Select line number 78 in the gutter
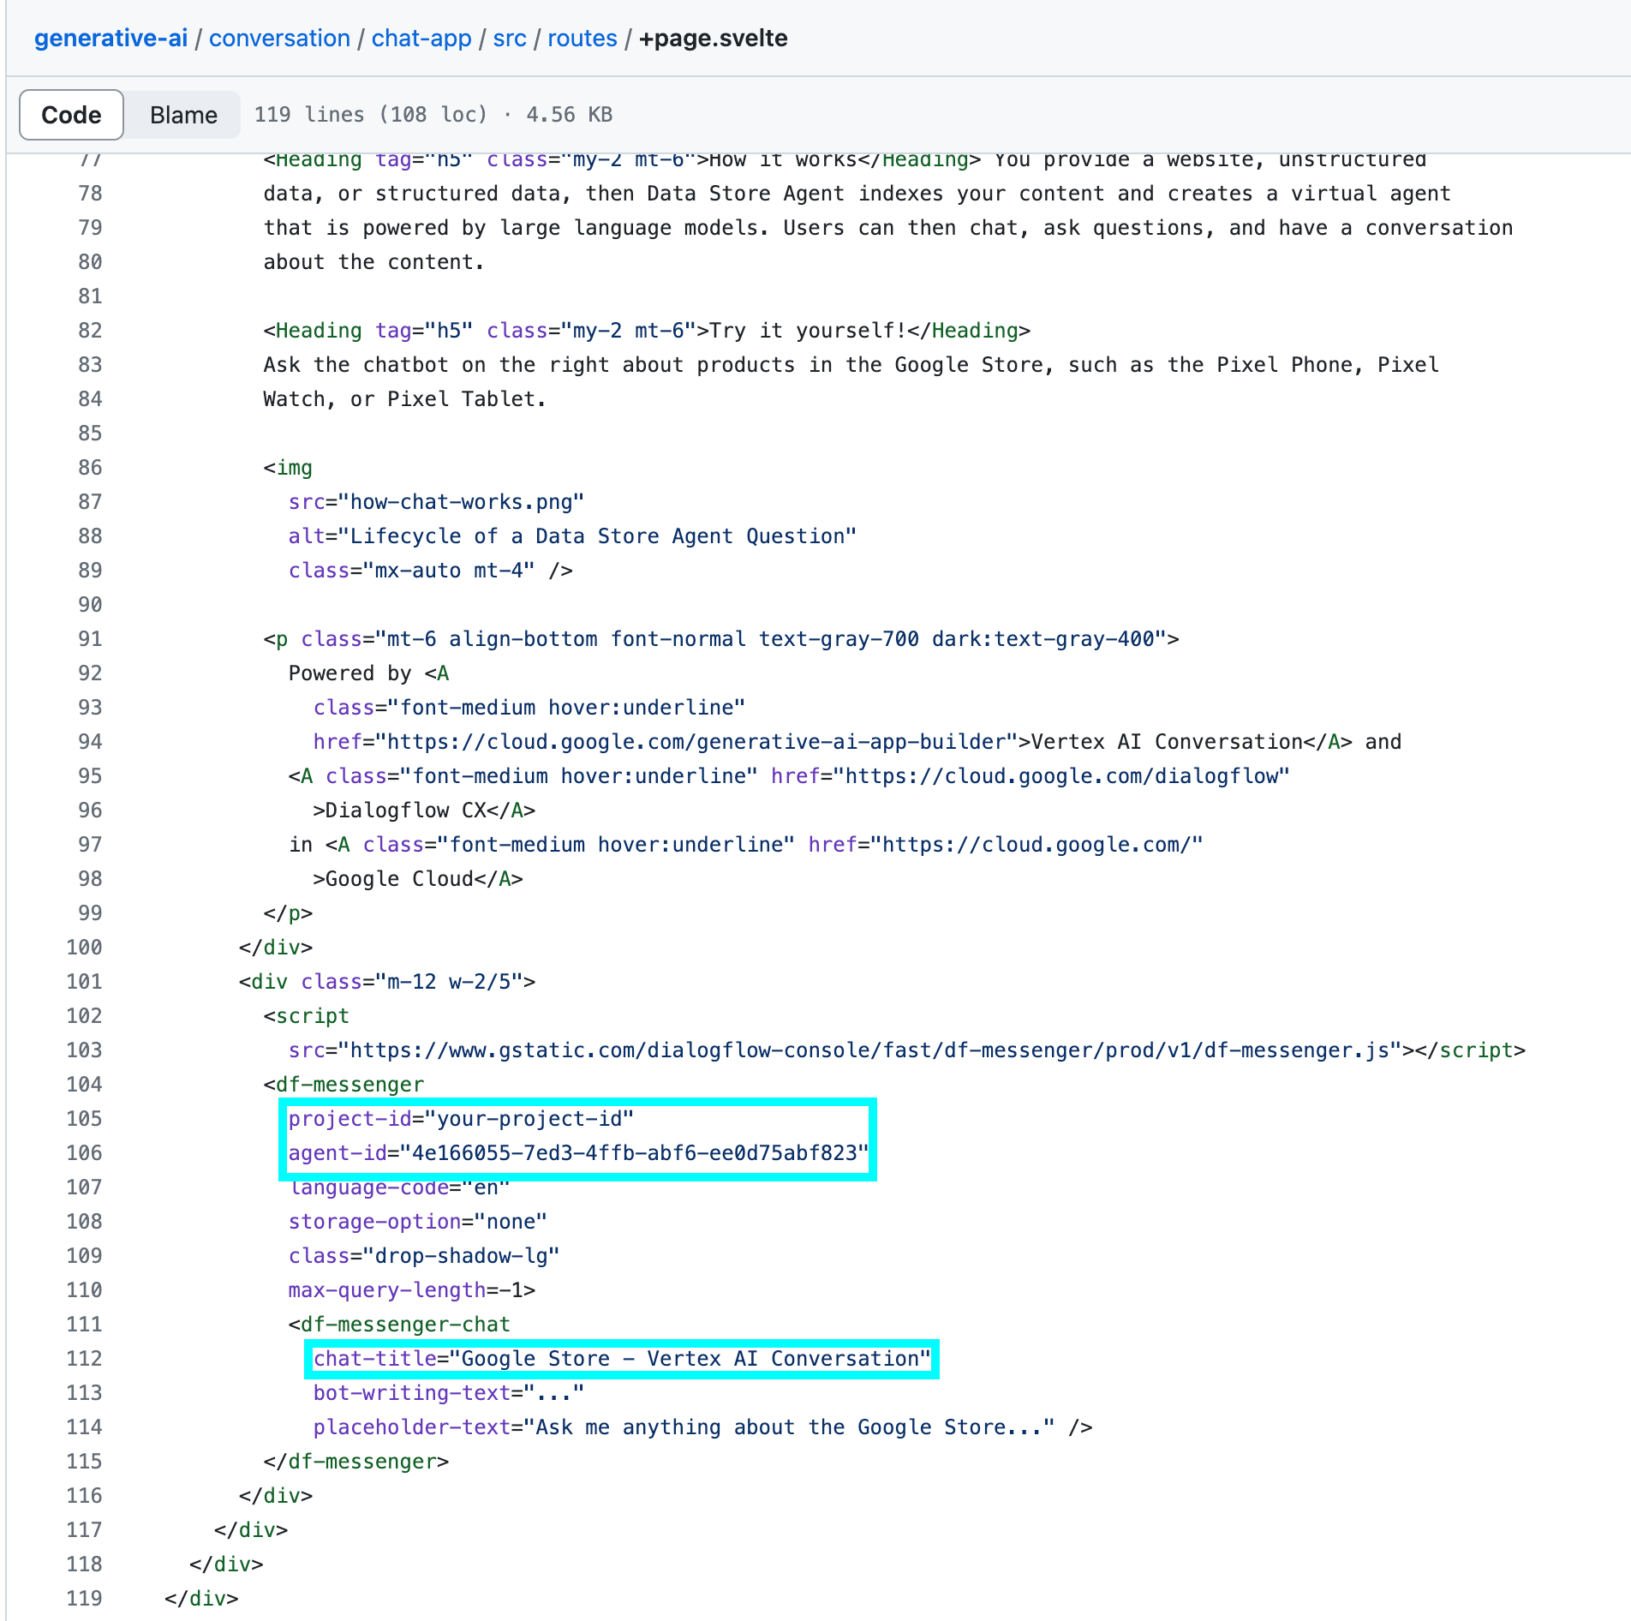Viewport: 1631px width, 1621px height. tap(90, 194)
